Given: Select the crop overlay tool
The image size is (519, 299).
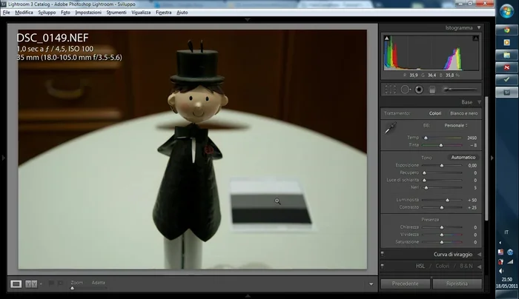Looking at the screenshot, I should [390, 90].
